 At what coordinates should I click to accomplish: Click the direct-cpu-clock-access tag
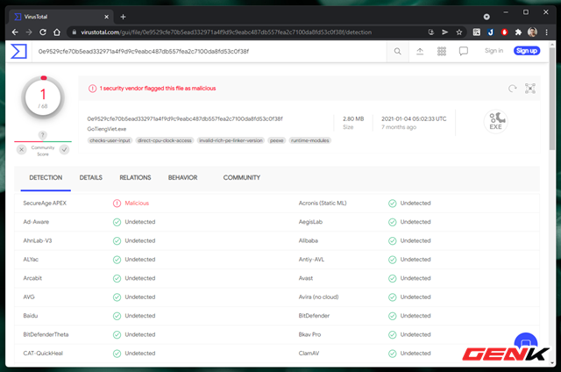pyautogui.click(x=165, y=140)
